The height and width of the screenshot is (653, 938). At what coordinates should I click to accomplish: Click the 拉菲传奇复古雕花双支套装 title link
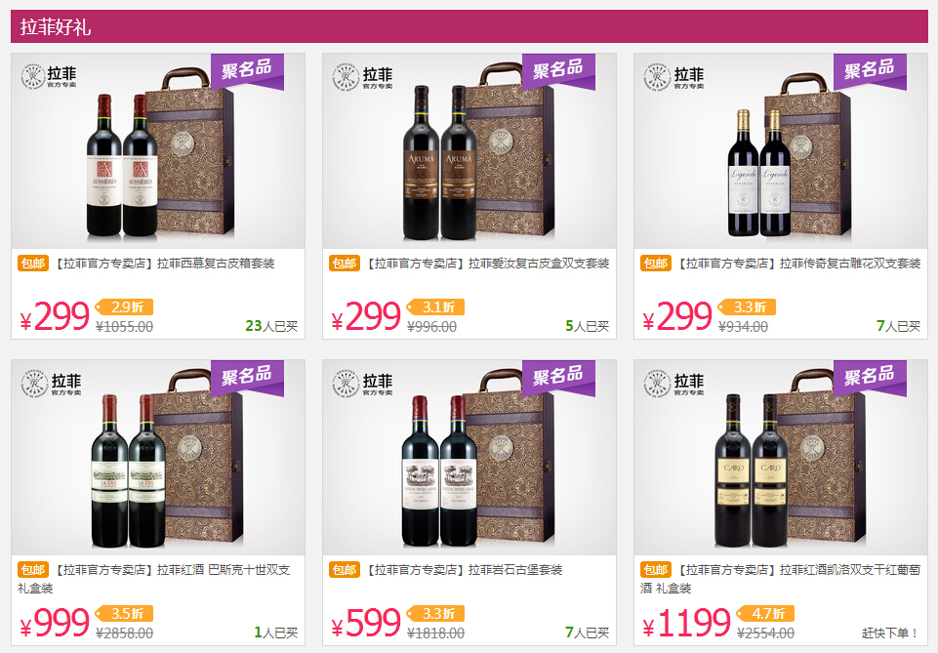798,264
